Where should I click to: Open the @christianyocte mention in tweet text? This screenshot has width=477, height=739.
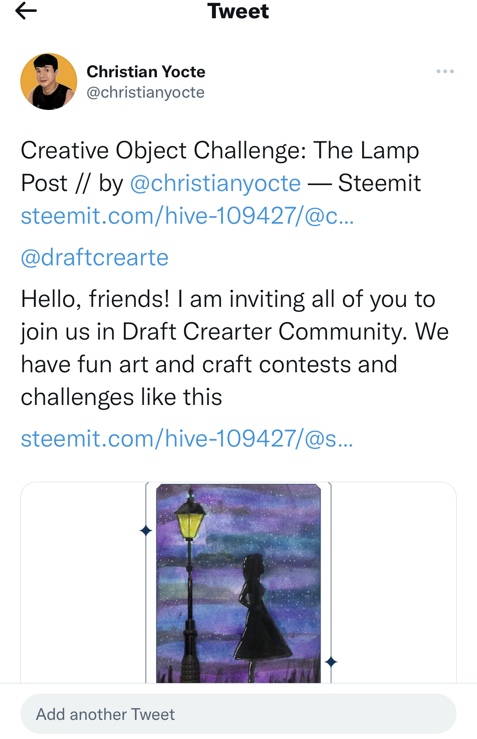[215, 183]
